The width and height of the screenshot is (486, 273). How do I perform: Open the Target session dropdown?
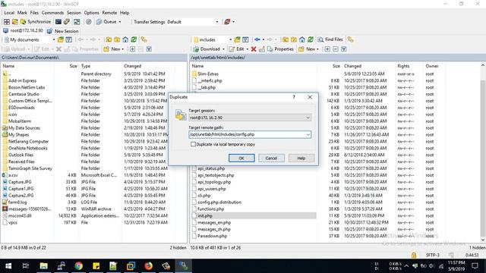click(250, 118)
